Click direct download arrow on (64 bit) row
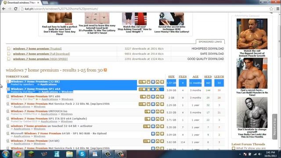281x158 pixels. pyautogui.click(x=162, y=141)
